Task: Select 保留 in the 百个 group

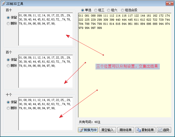Action: 8,60
